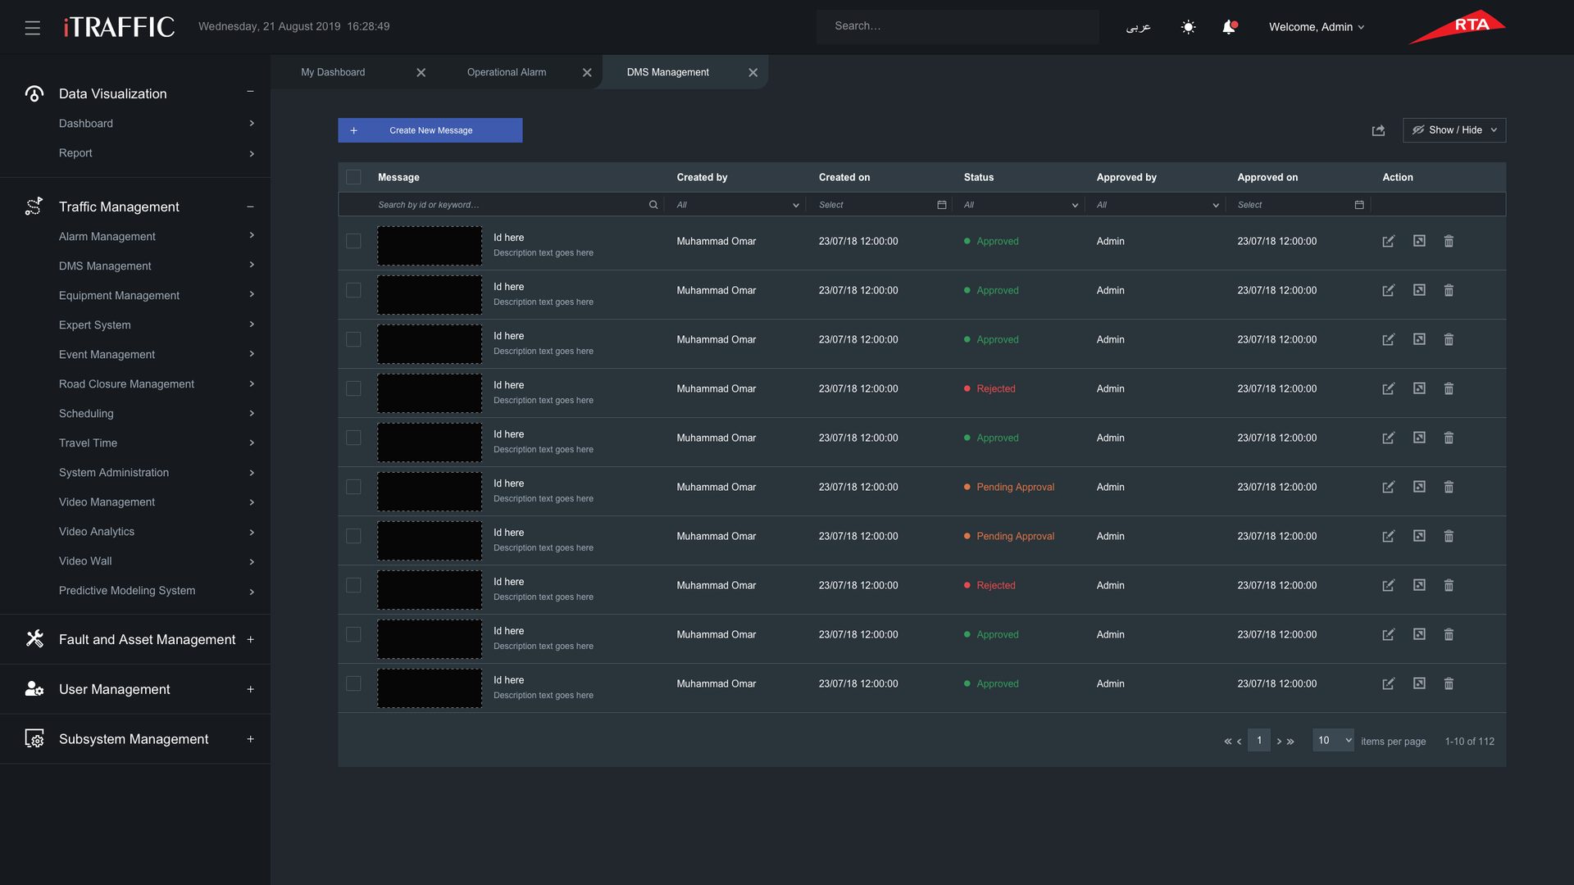Click the User Management icon
This screenshot has width=1574, height=885.
point(34,688)
